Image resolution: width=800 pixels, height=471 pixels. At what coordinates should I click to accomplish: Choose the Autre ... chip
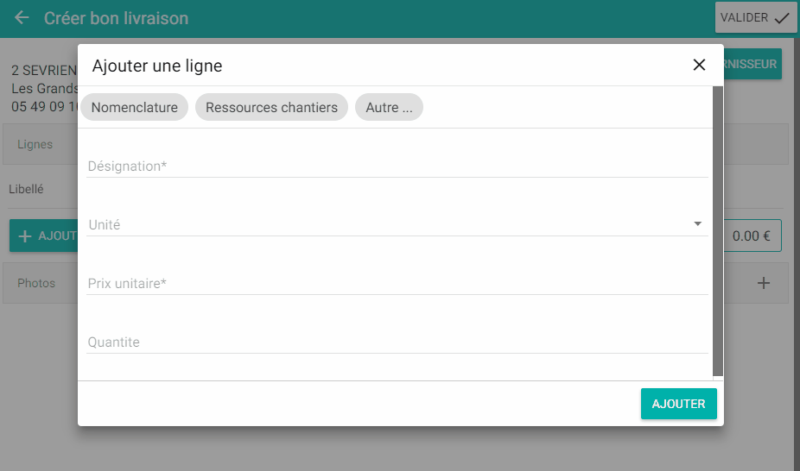[x=389, y=108]
